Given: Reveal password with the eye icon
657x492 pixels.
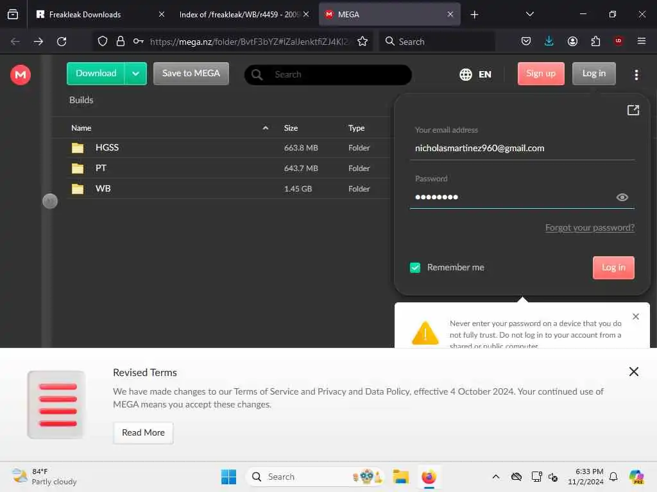Looking at the screenshot, I should (x=622, y=197).
